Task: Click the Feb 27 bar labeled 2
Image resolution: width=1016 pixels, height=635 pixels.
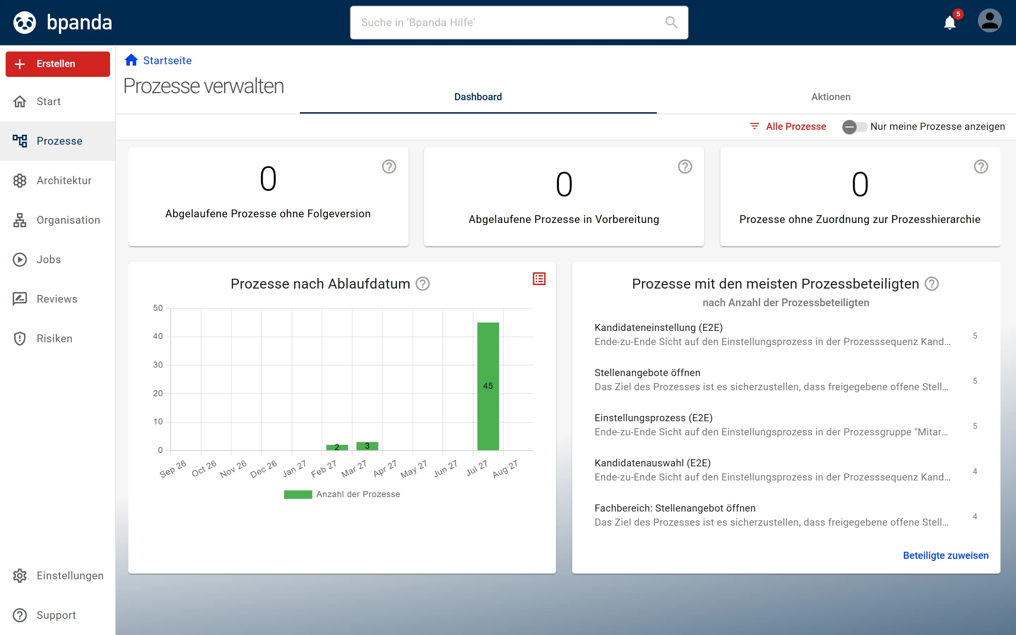Action: tap(337, 447)
